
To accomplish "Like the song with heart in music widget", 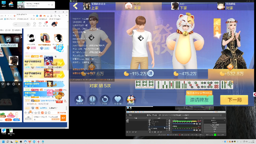I will click(49, 5).
